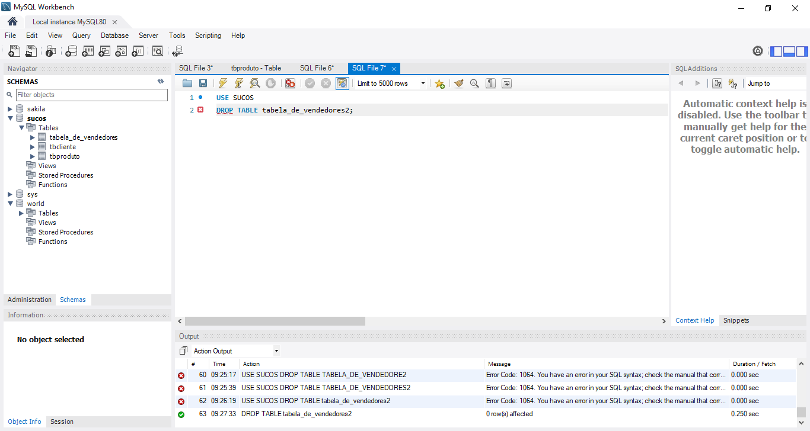
Task: Open the schema inspector for selected object
Action: [51, 52]
